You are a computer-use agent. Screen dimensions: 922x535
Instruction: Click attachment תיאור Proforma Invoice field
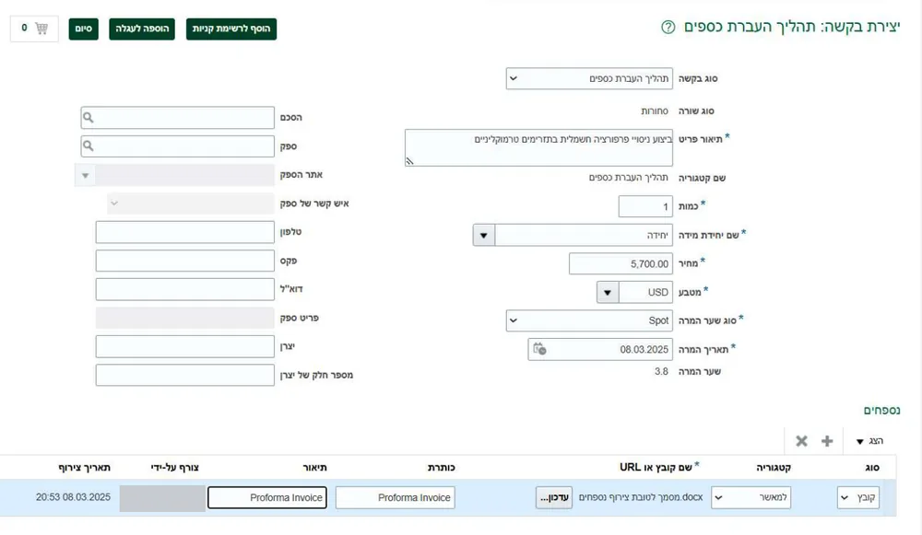point(267,497)
